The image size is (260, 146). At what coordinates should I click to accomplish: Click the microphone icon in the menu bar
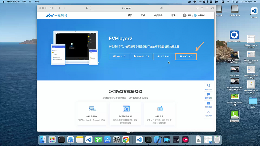[207, 2]
